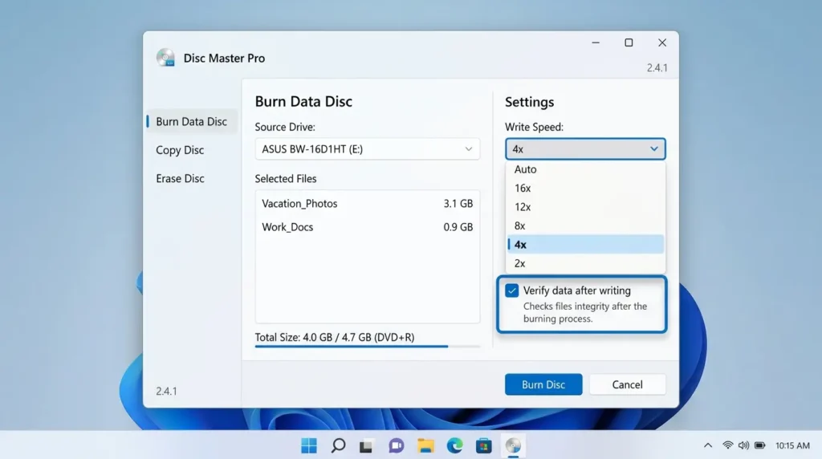Open taskbar Search magnifier icon
The image size is (822, 459).
(338, 446)
